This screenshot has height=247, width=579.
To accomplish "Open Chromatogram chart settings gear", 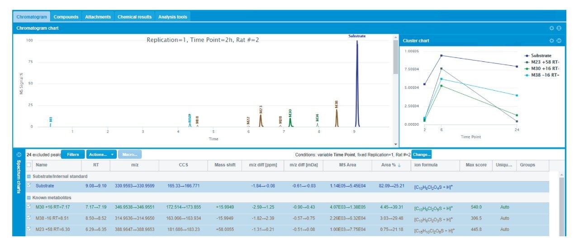I will tap(551, 28).
